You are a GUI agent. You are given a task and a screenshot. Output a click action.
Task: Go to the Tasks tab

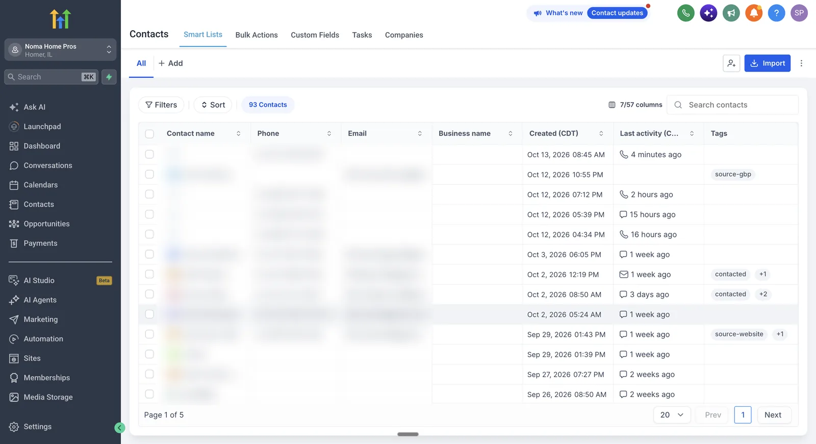click(362, 35)
